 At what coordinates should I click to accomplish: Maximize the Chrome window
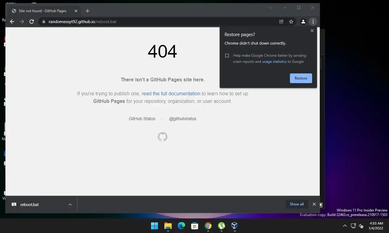pos(299,8)
